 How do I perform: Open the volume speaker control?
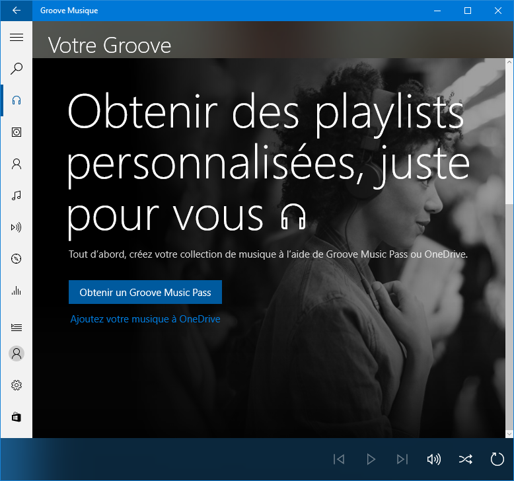pyautogui.click(x=433, y=459)
